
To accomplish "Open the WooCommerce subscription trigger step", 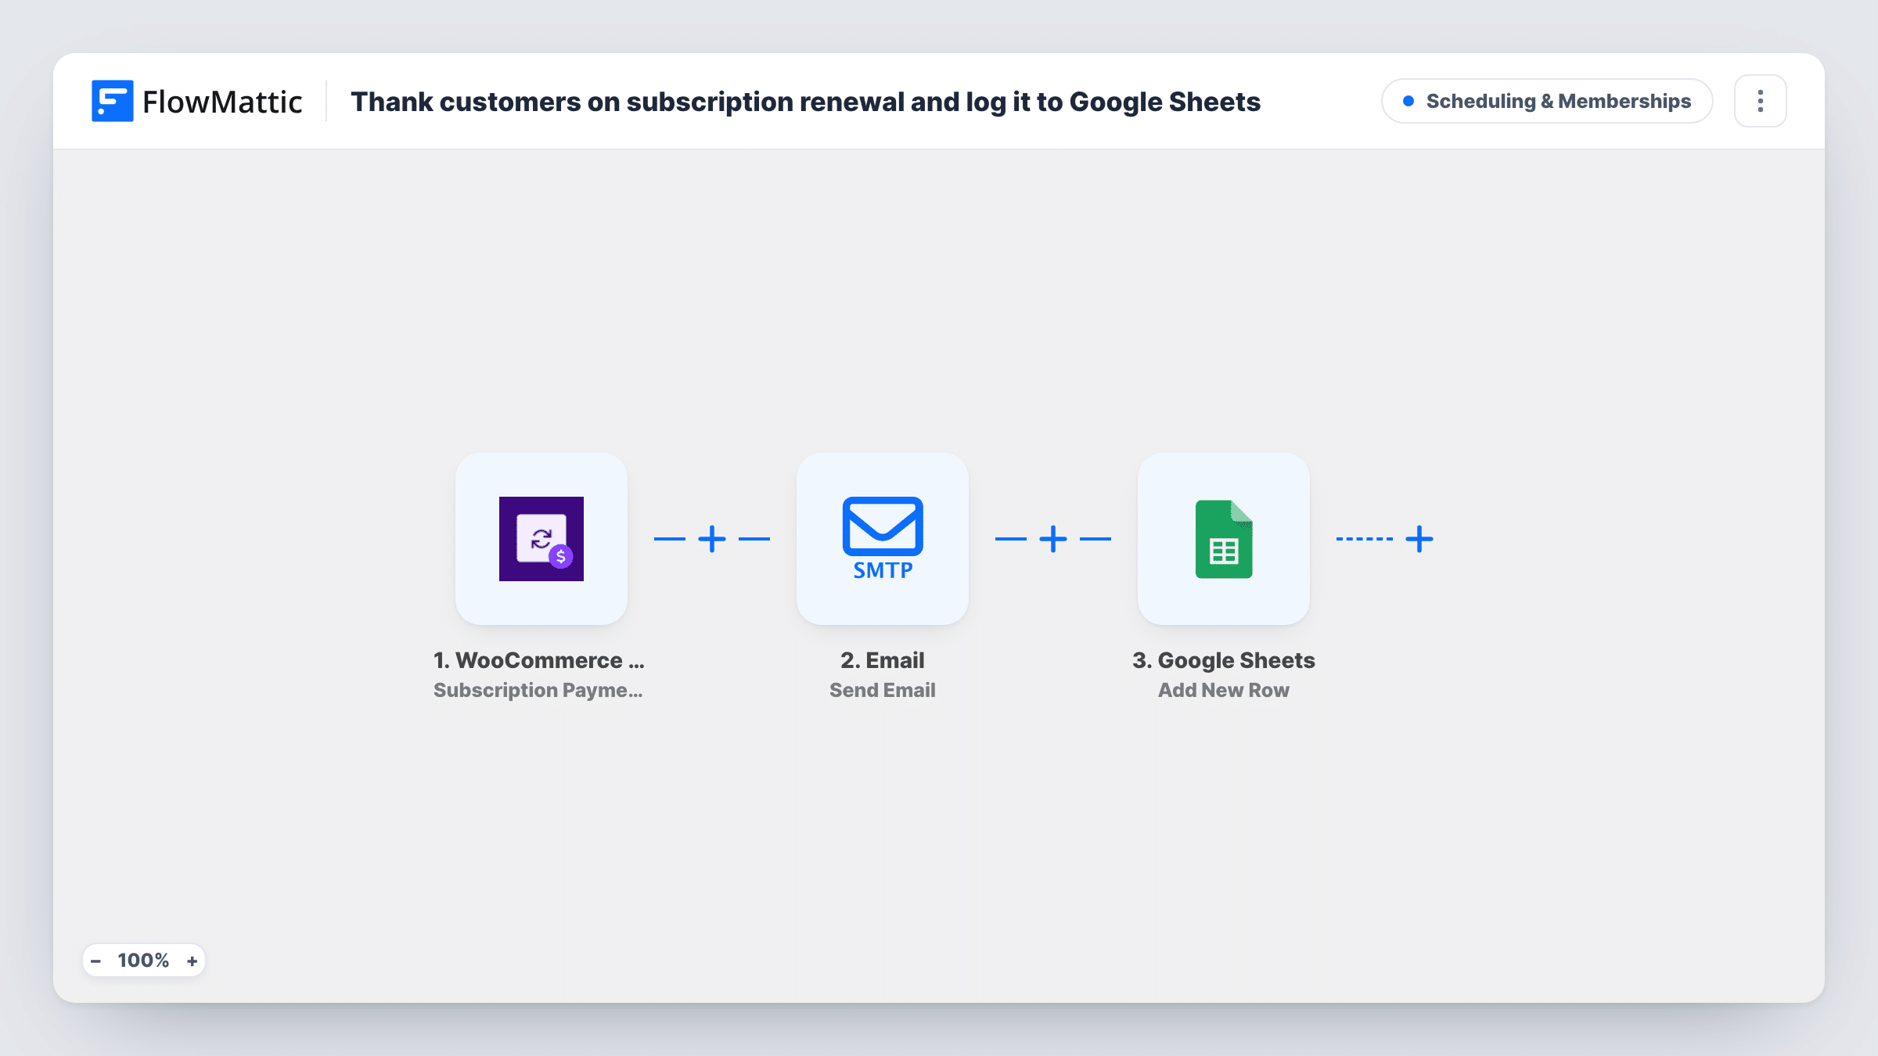I will pyautogui.click(x=541, y=539).
